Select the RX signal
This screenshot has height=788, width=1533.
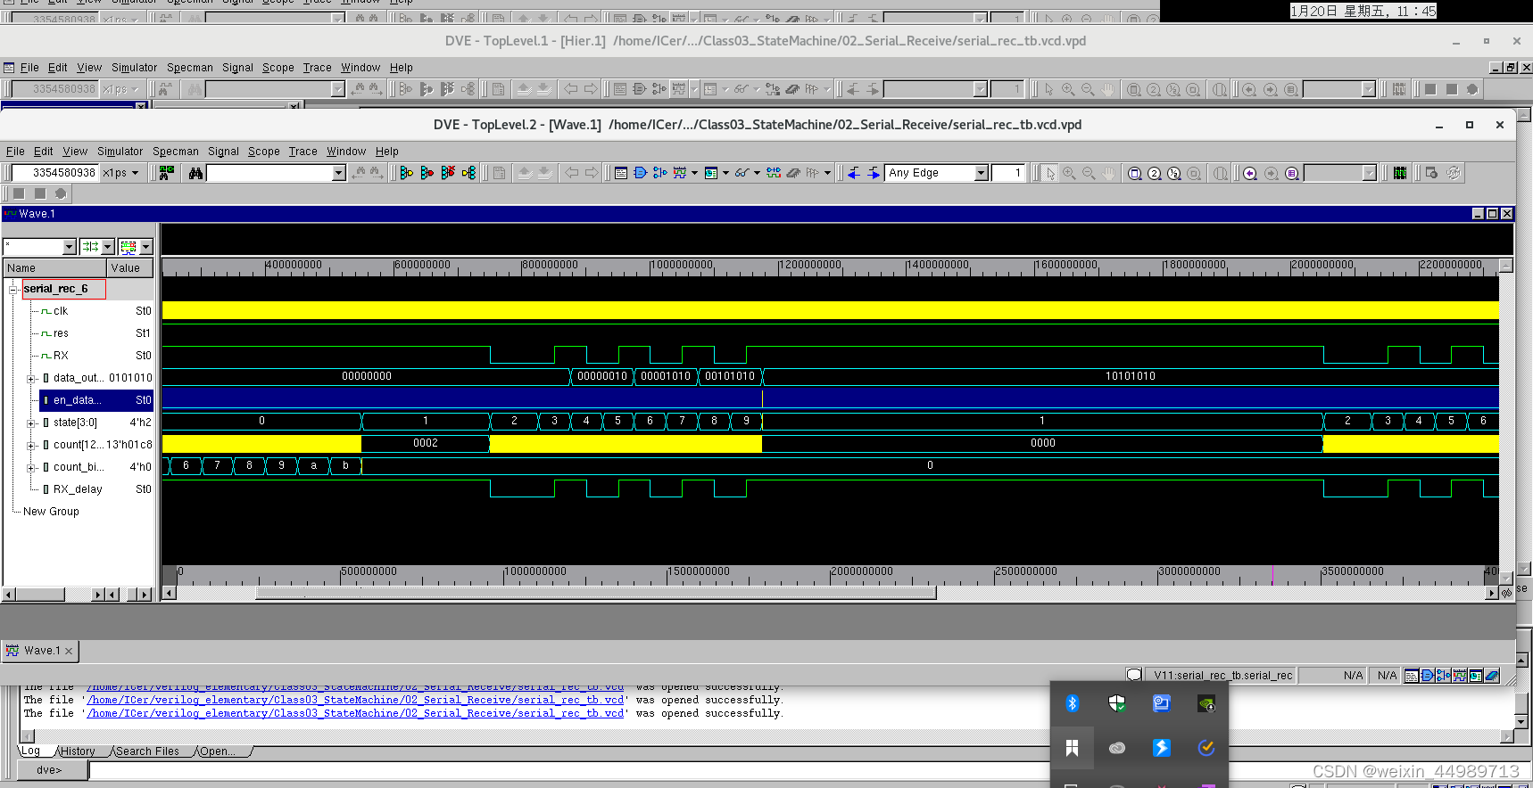pyautogui.click(x=61, y=356)
